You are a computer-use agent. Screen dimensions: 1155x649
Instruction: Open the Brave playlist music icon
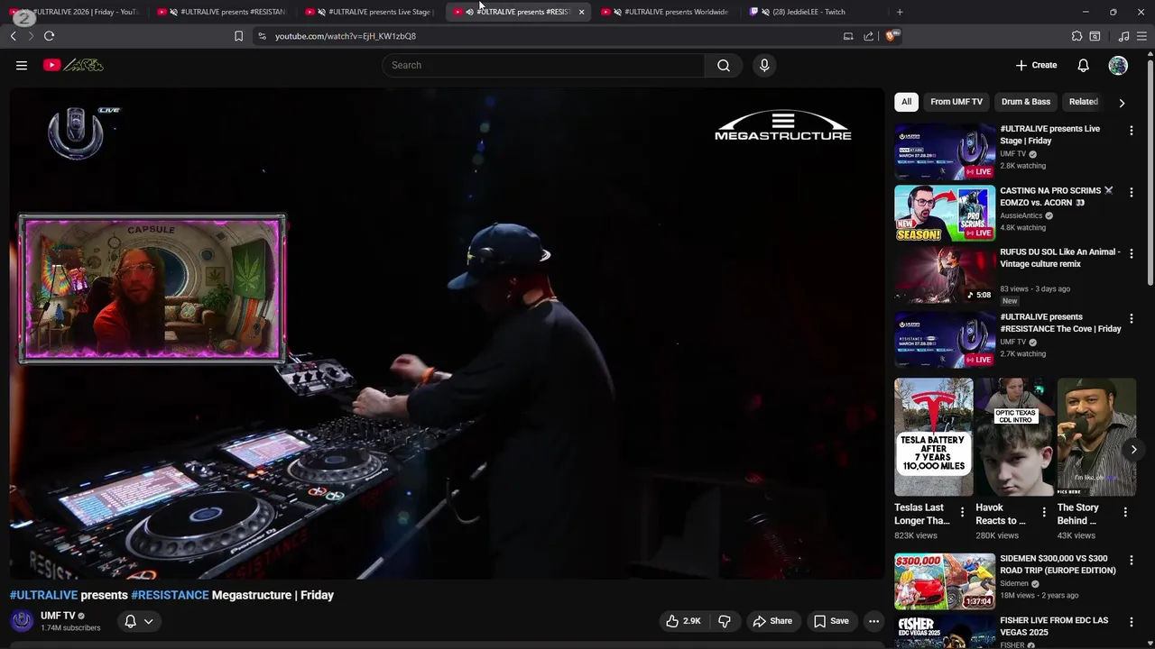[x=1123, y=36]
